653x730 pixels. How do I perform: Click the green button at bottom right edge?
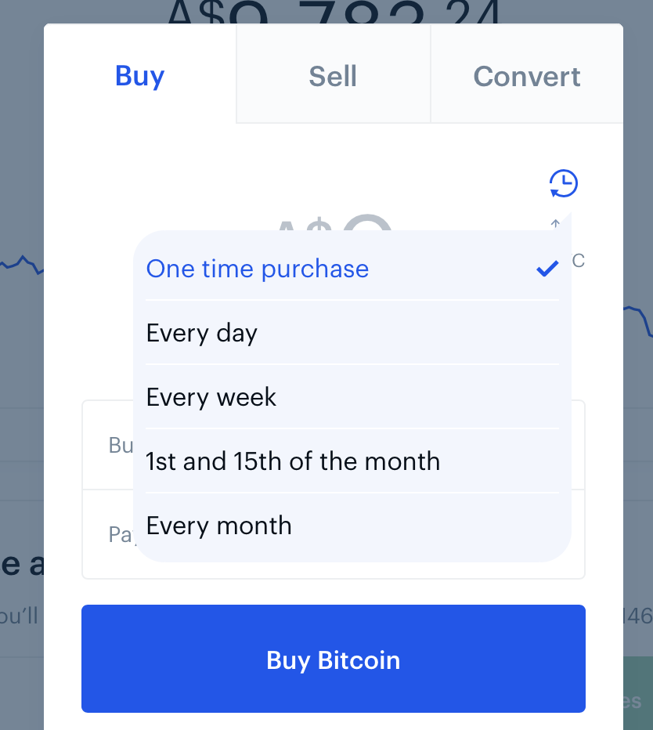[x=638, y=693]
